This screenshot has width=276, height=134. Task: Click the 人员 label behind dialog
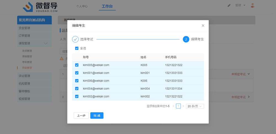click(x=63, y=39)
